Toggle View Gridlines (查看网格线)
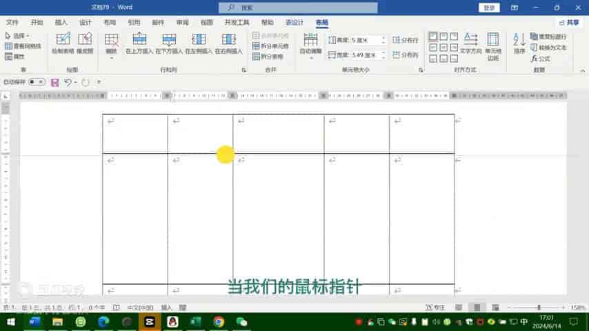 point(23,46)
